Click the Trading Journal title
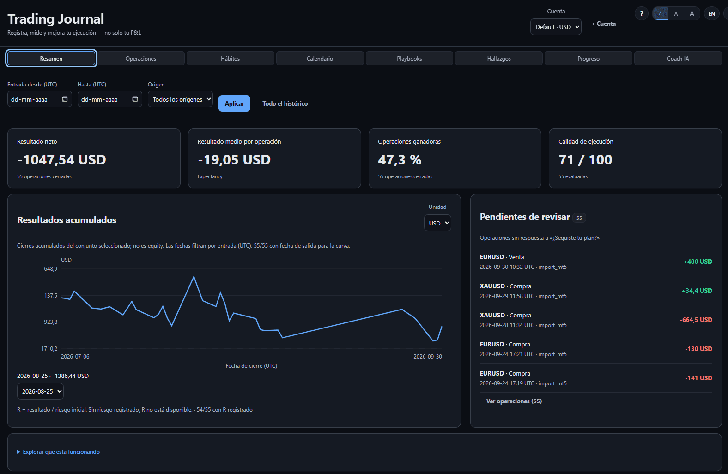Viewport: 728px width, 474px height. (x=56, y=19)
